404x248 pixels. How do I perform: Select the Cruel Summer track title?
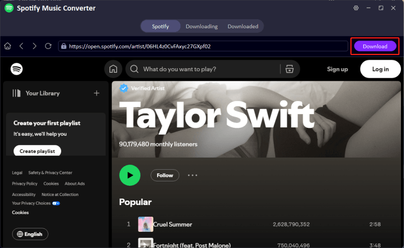[173, 224]
